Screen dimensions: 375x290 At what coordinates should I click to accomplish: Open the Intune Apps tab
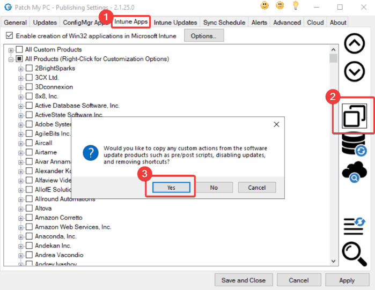pyautogui.click(x=131, y=22)
